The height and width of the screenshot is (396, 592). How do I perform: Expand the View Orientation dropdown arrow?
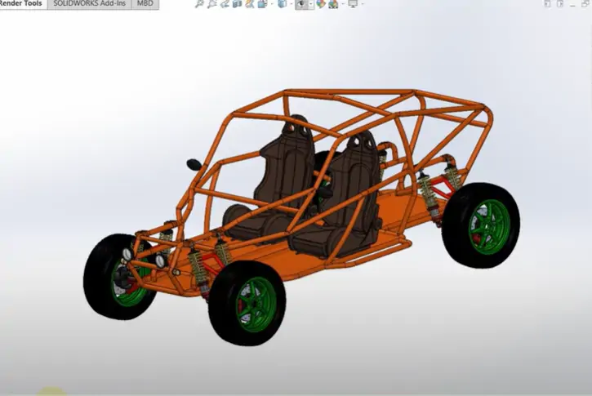pyautogui.click(x=272, y=4)
